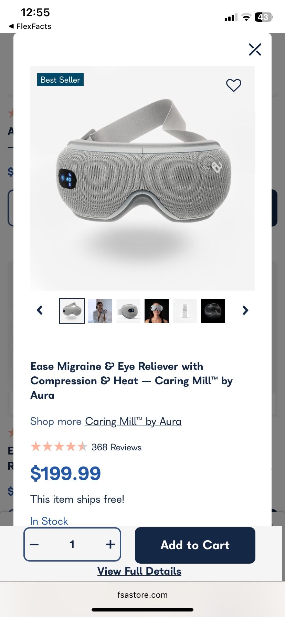Select third thumbnail showing massager side view

(128, 311)
